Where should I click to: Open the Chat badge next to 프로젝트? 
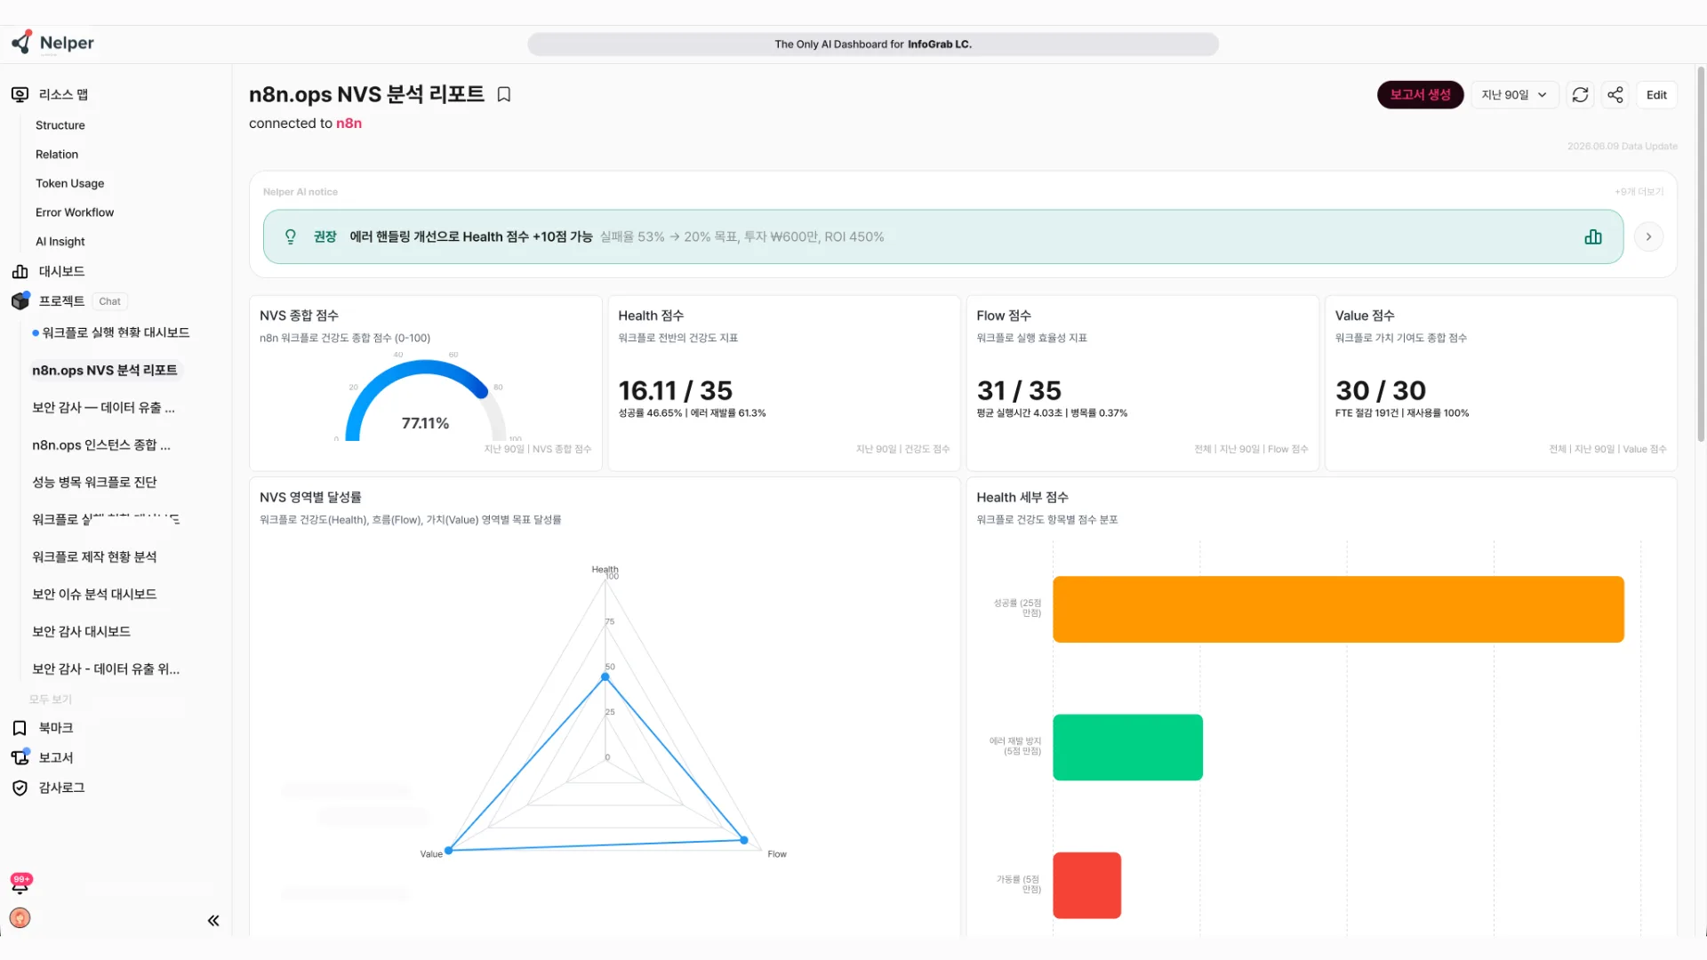(x=109, y=301)
